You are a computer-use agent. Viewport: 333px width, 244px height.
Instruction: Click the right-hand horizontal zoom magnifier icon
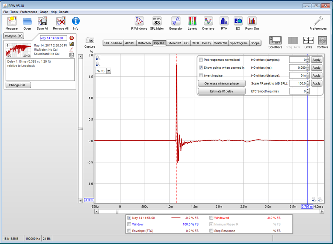(x=320, y=199)
